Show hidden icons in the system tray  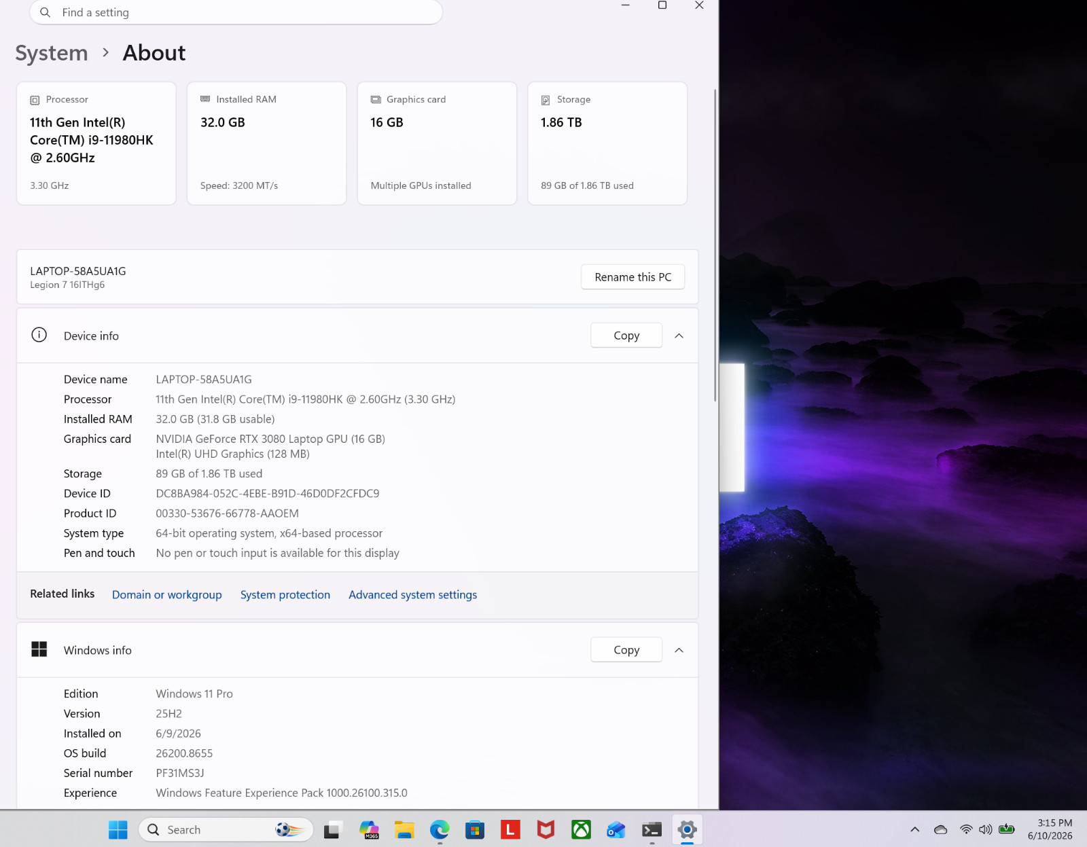coord(914,829)
